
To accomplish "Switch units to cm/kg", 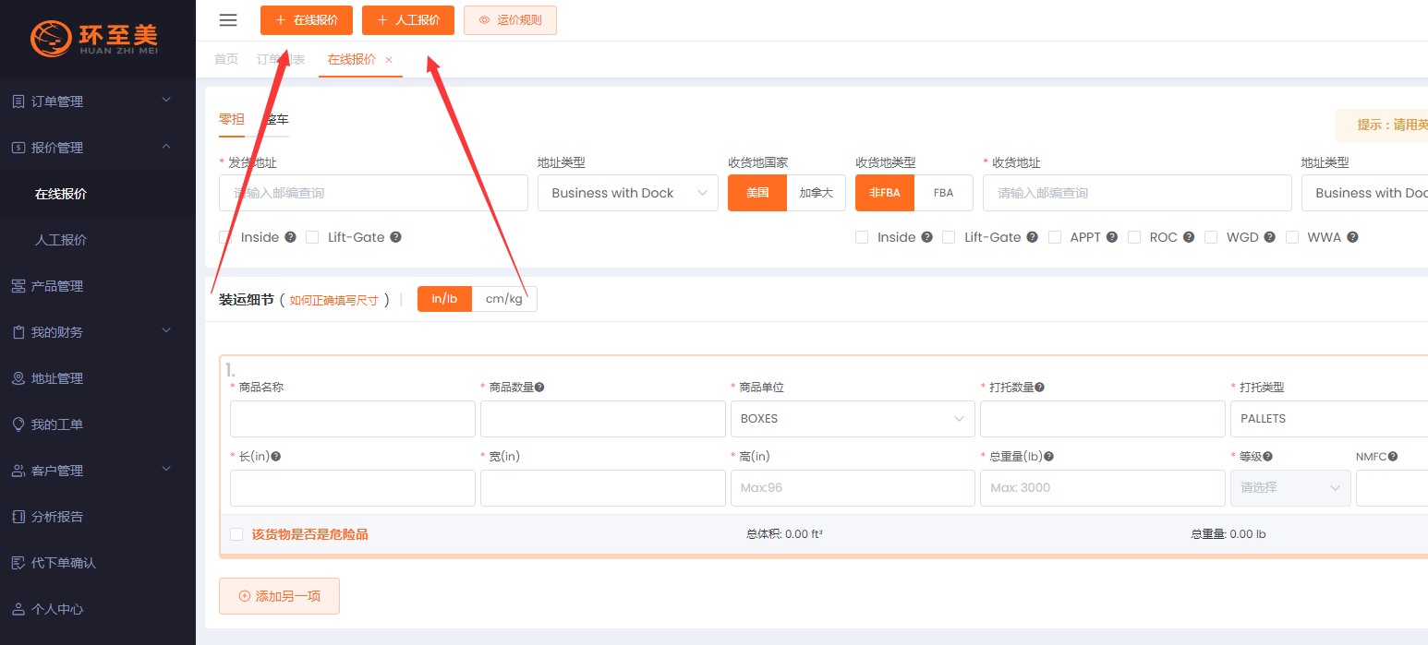I will click(x=503, y=299).
